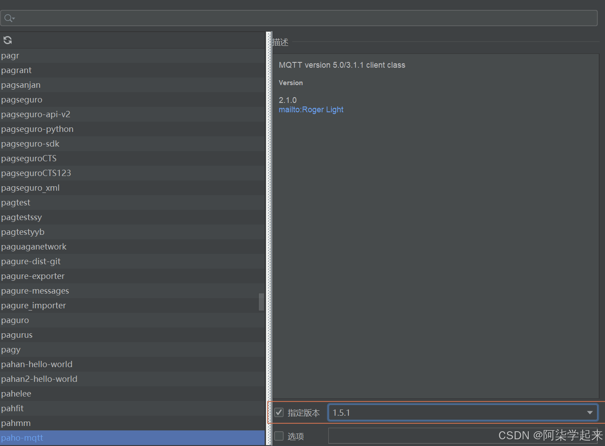Select the pagr package

[x=132, y=55]
